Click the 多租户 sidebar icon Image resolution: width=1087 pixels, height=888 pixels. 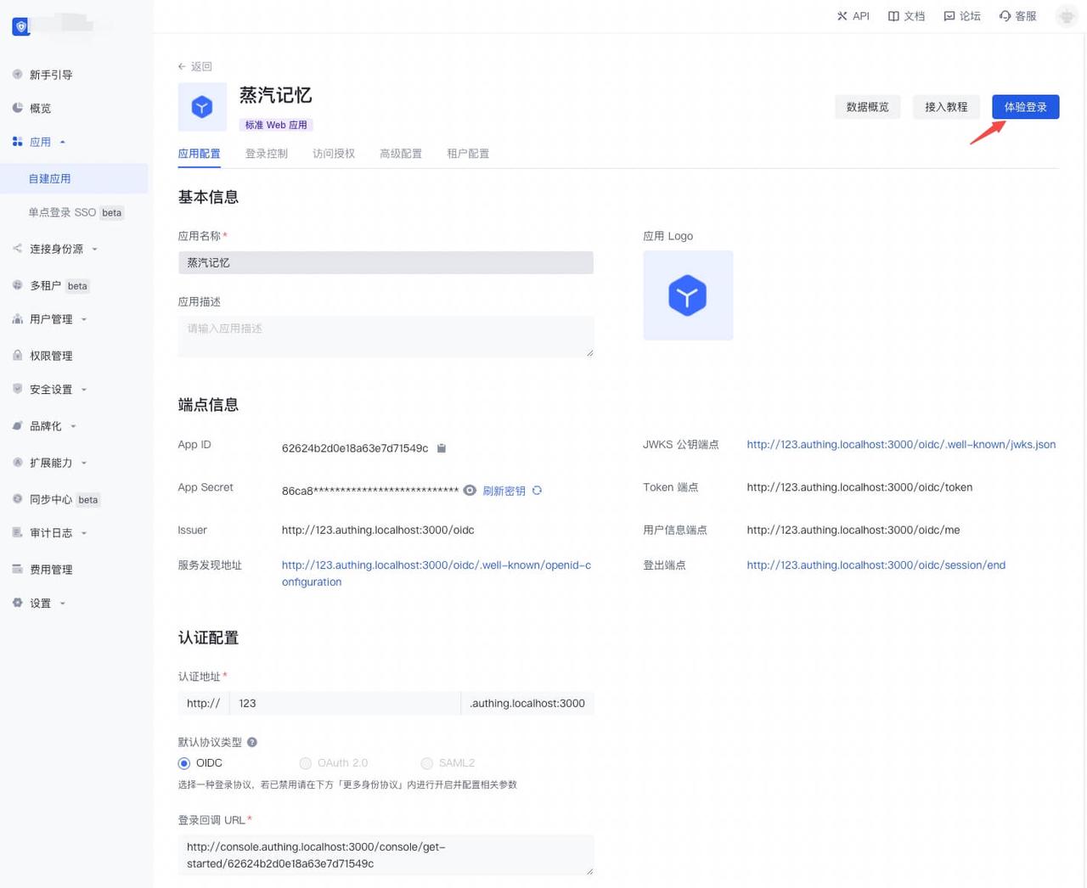point(17,285)
